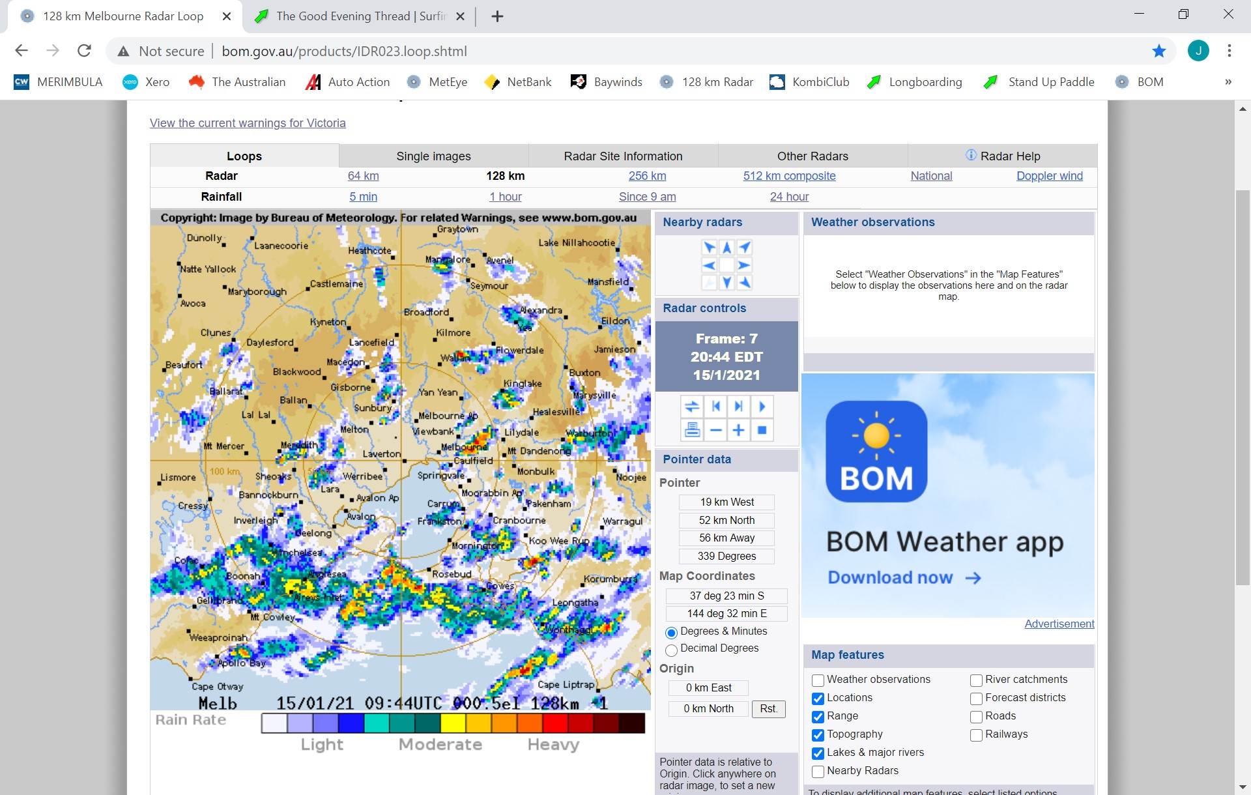Viewport: 1251px width, 795px height.
Task: Step to next radar frame
Action: point(738,407)
